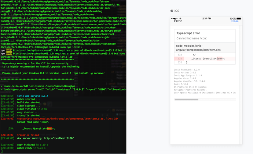The width and height of the screenshot is (253, 154).
Task: Select the iOS platform label
Action: click(176, 11)
